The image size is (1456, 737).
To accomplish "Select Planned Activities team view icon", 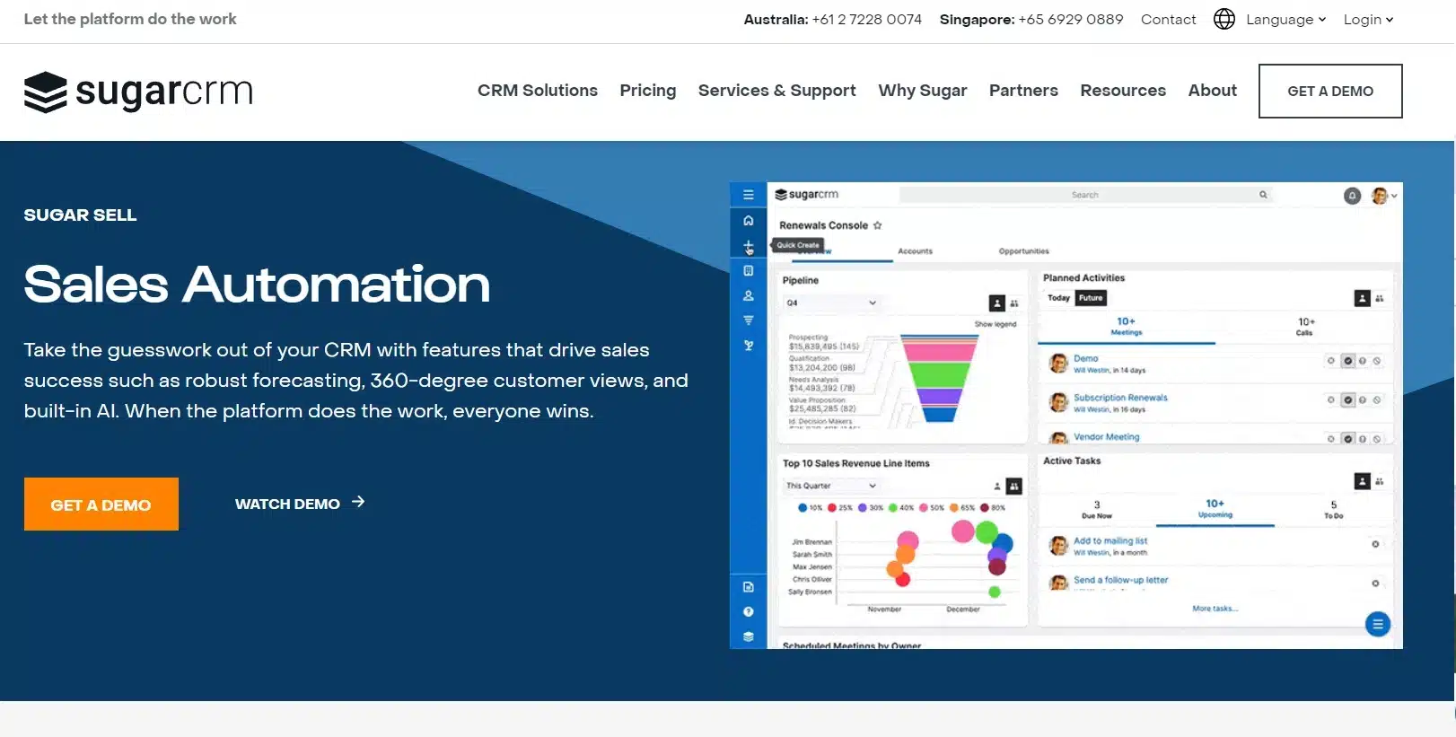I will coord(1380,298).
